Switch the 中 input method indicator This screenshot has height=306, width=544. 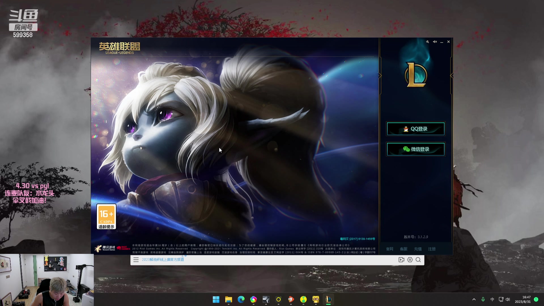pyautogui.click(x=492, y=299)
